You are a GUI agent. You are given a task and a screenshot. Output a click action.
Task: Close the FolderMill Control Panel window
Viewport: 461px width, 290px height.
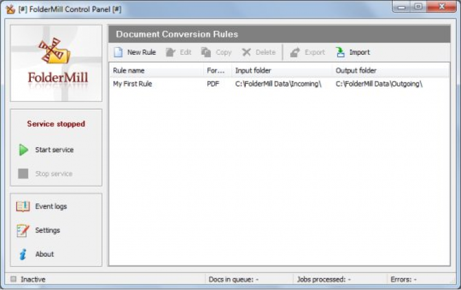pyautogui.click(x=441, y=7)
